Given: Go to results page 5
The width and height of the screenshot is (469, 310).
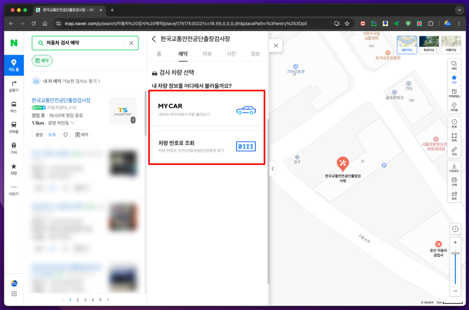Looking at the screenshot, I should 100,299.
